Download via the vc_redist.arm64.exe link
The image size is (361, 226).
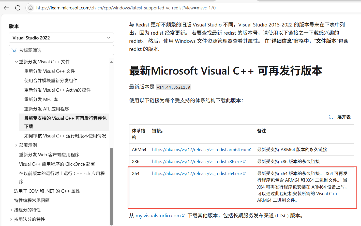click(x=201, y=150)
